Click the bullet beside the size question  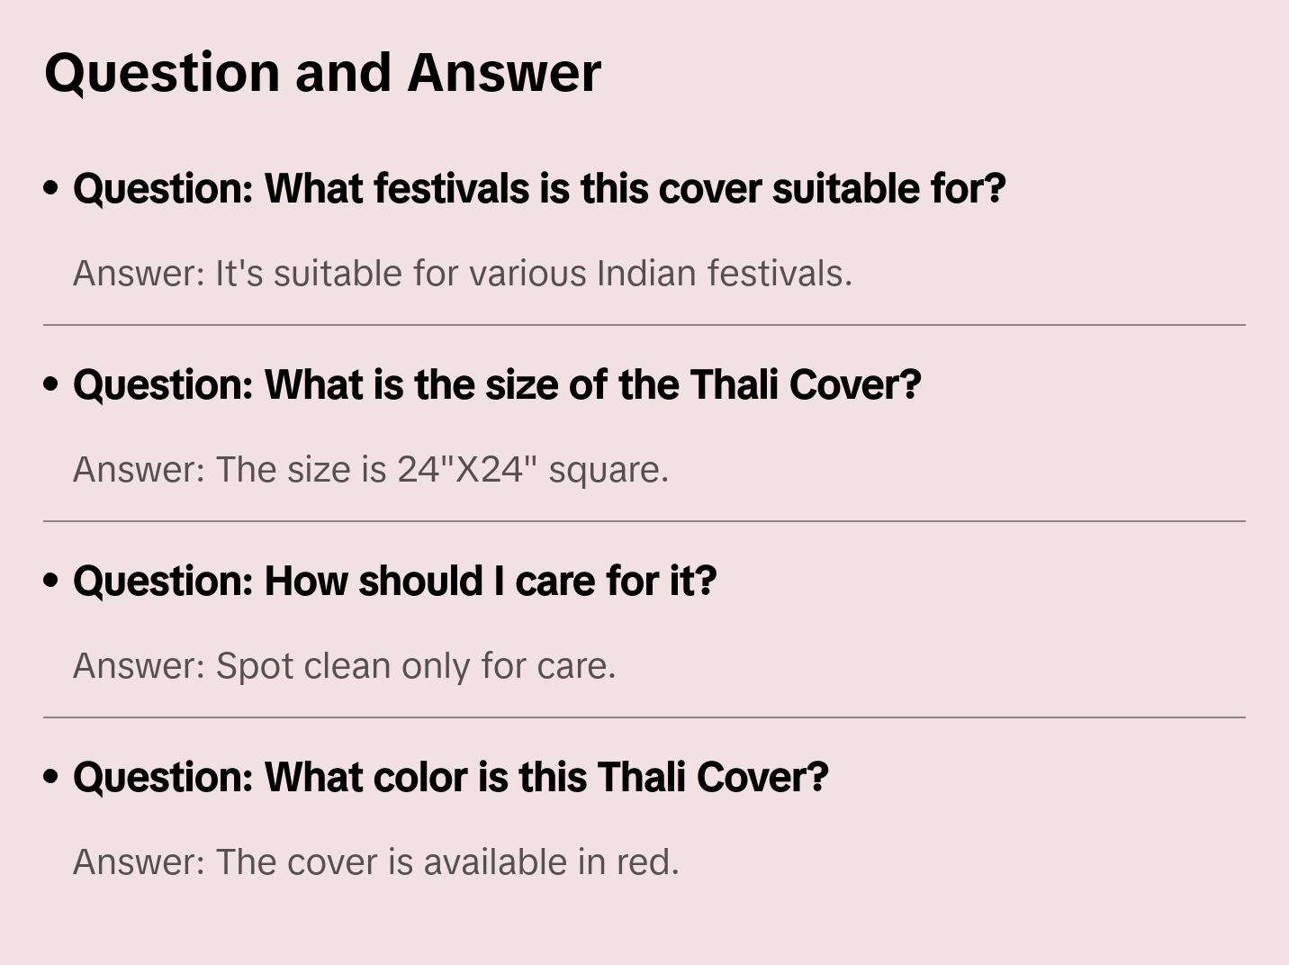point(51,384)
